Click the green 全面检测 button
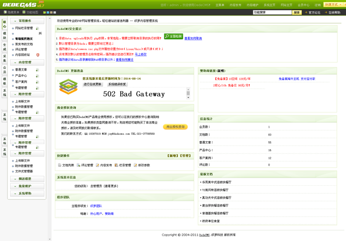346x241 pixels. click(x=174, y=36)
